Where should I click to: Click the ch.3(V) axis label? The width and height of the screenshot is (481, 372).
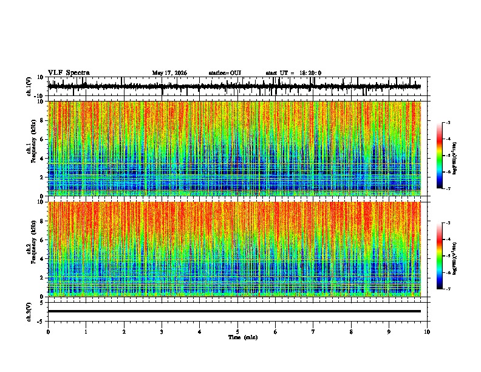[x=29, y=312]
